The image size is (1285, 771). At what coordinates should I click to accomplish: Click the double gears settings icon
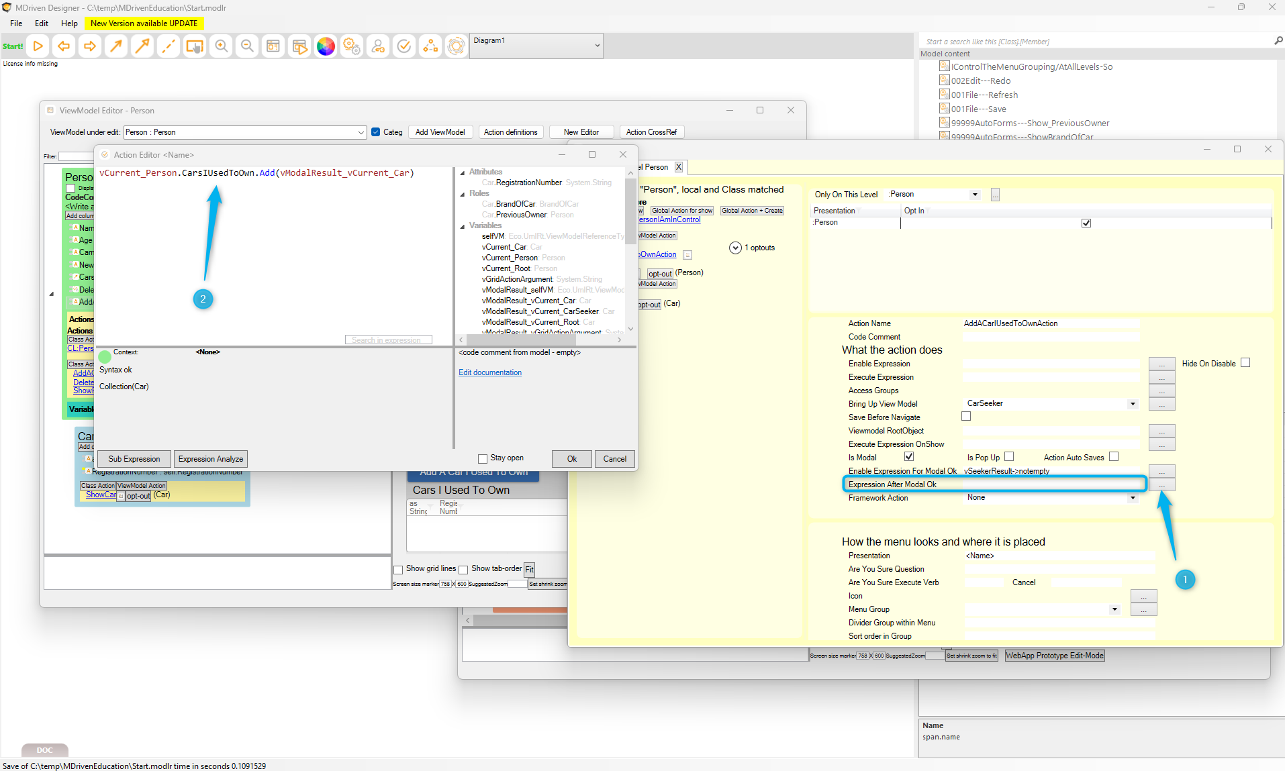tap(352, 46)
